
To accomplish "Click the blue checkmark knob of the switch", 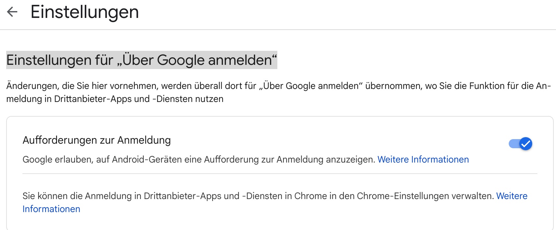I will (525, 144).
